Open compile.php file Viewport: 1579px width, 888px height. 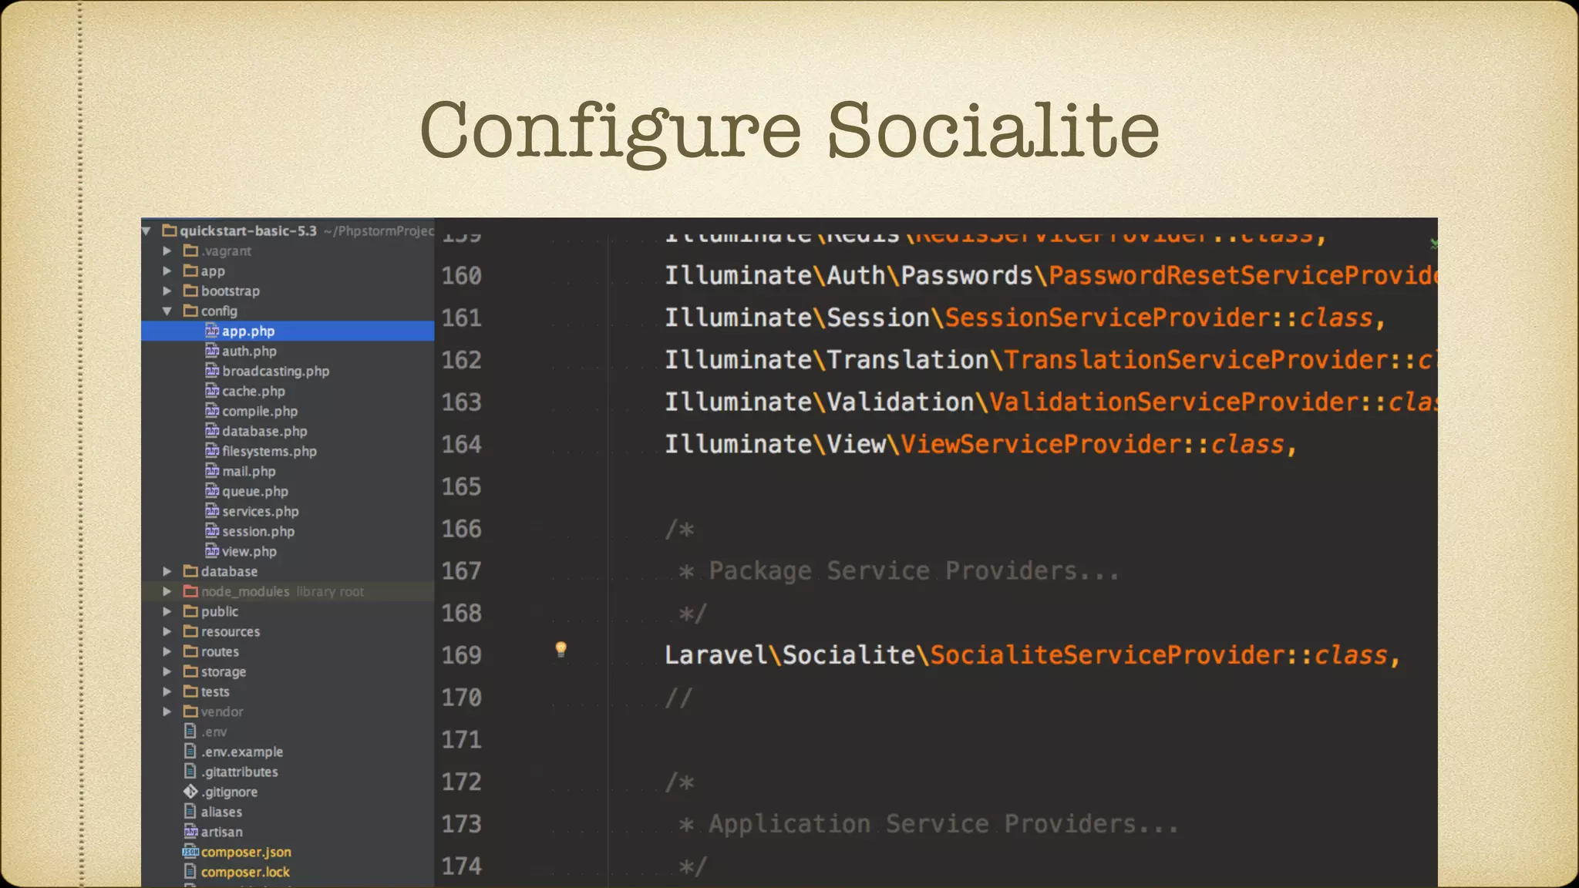tap(260, 411)
